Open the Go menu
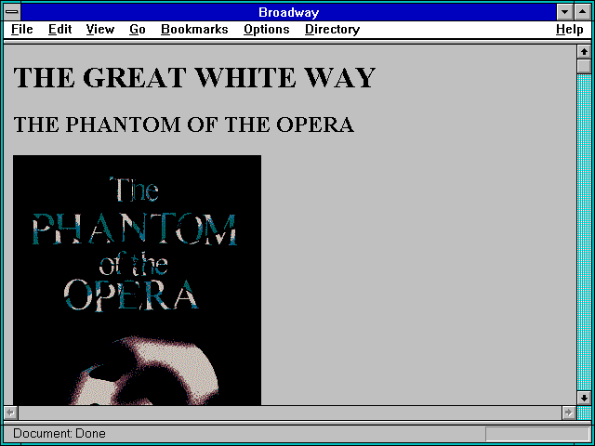 [138, 30]
